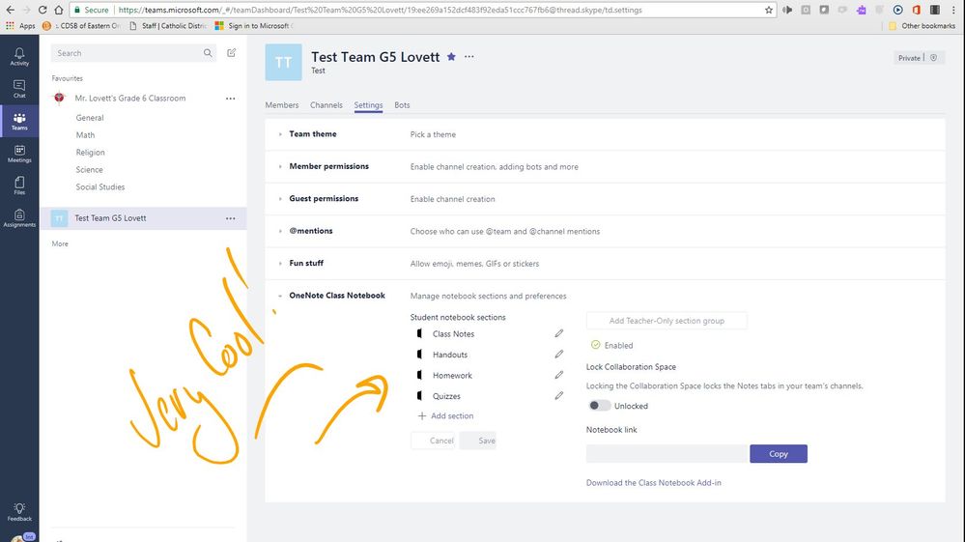Open the Activity feed
The height and width of the screenshot is (542, 965).
coord(19,57)
